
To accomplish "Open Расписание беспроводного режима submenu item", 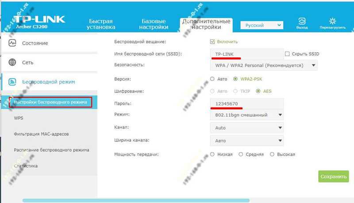I will coord(51,150).
